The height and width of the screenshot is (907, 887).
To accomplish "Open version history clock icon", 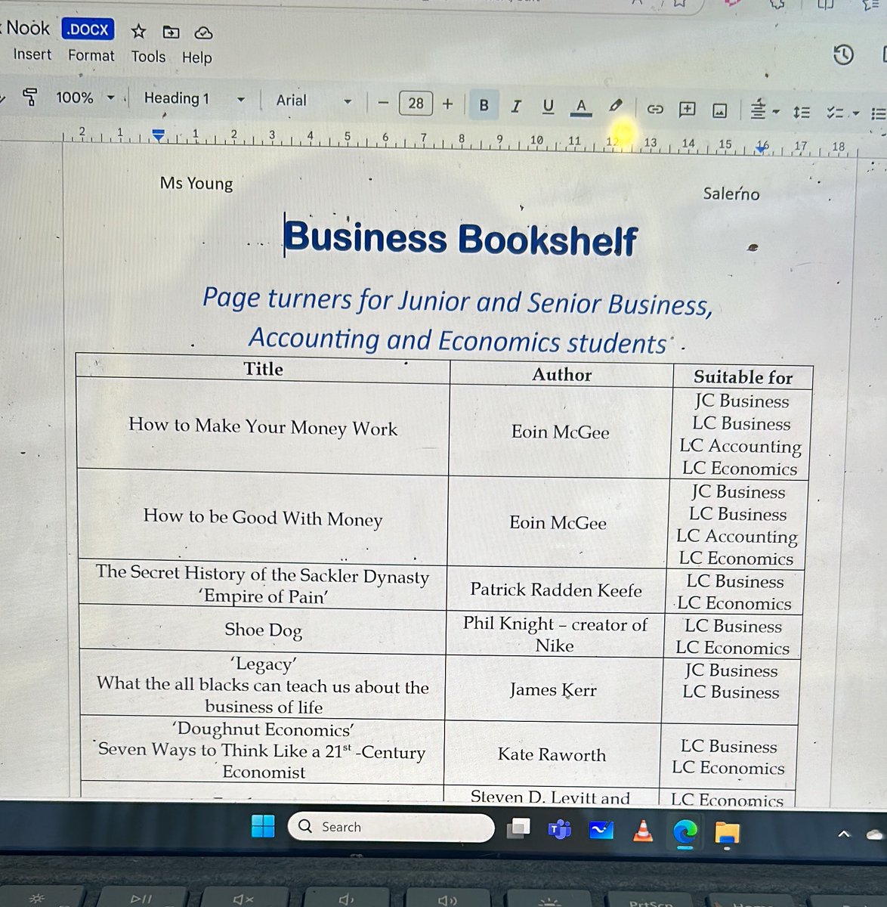I will [843, 54].
